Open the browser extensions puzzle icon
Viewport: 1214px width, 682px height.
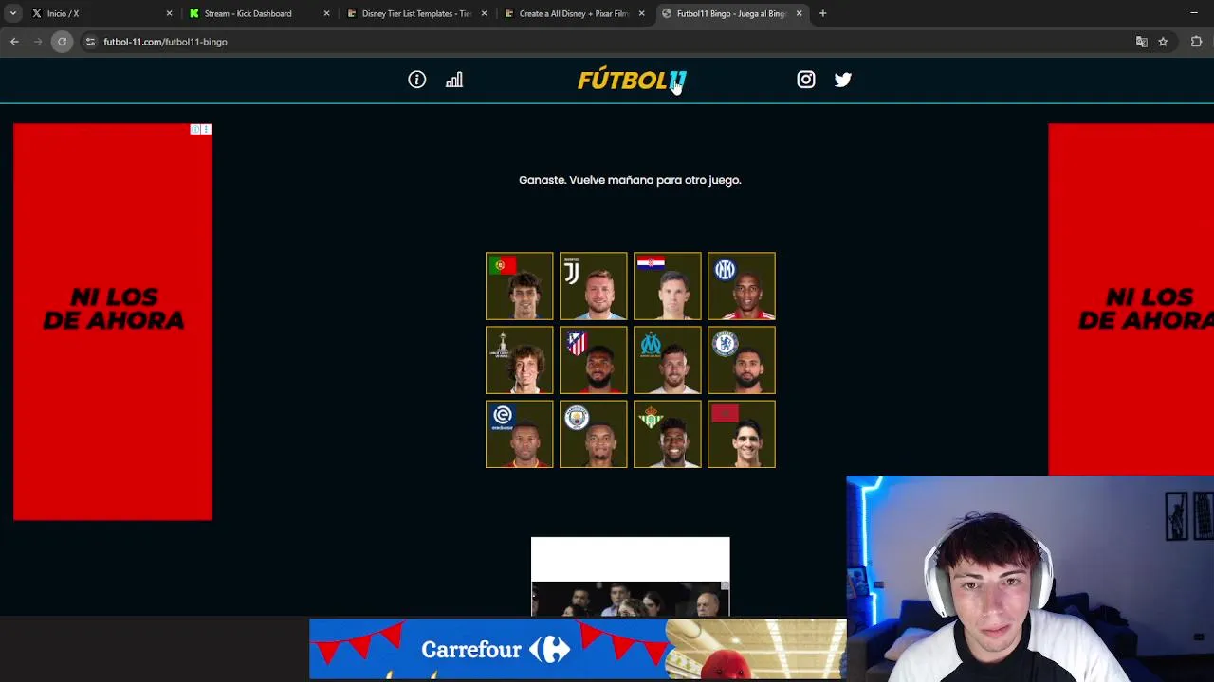click(x=1196, y=42)
